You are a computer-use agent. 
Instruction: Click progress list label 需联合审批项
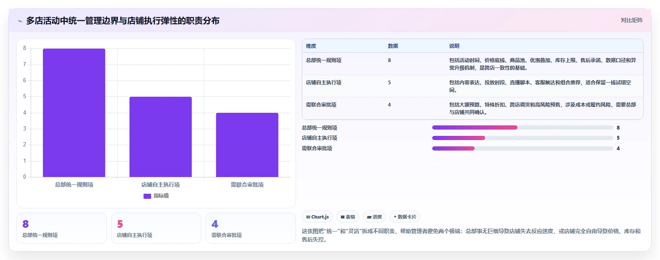pos(317,148)
